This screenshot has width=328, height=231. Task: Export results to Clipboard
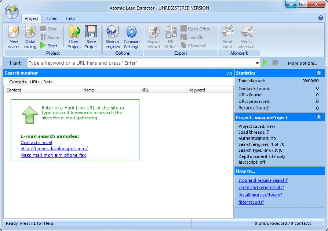193,46
